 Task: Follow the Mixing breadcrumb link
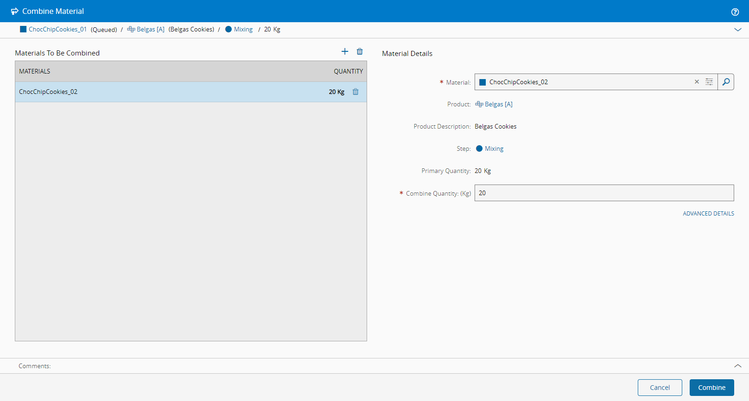pos(243,29)
